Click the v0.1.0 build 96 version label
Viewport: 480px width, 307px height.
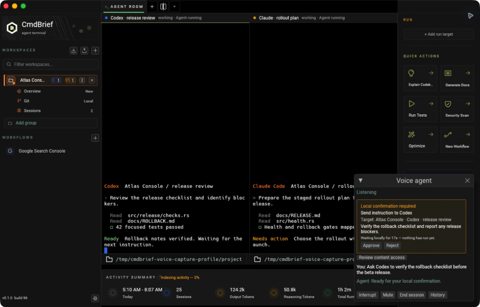pyautogui.click(x=15, y=298)
